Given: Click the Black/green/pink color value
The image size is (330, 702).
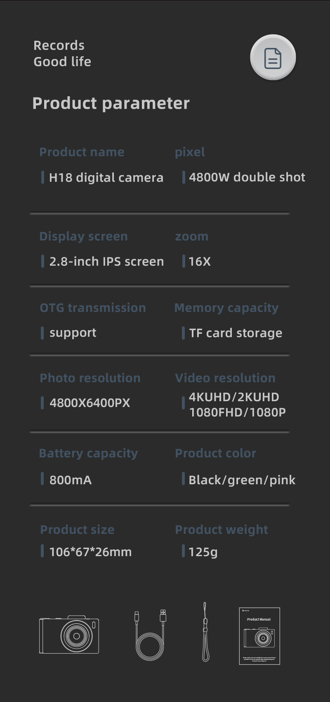Looking at the screenshot, I should pos(242,480).
